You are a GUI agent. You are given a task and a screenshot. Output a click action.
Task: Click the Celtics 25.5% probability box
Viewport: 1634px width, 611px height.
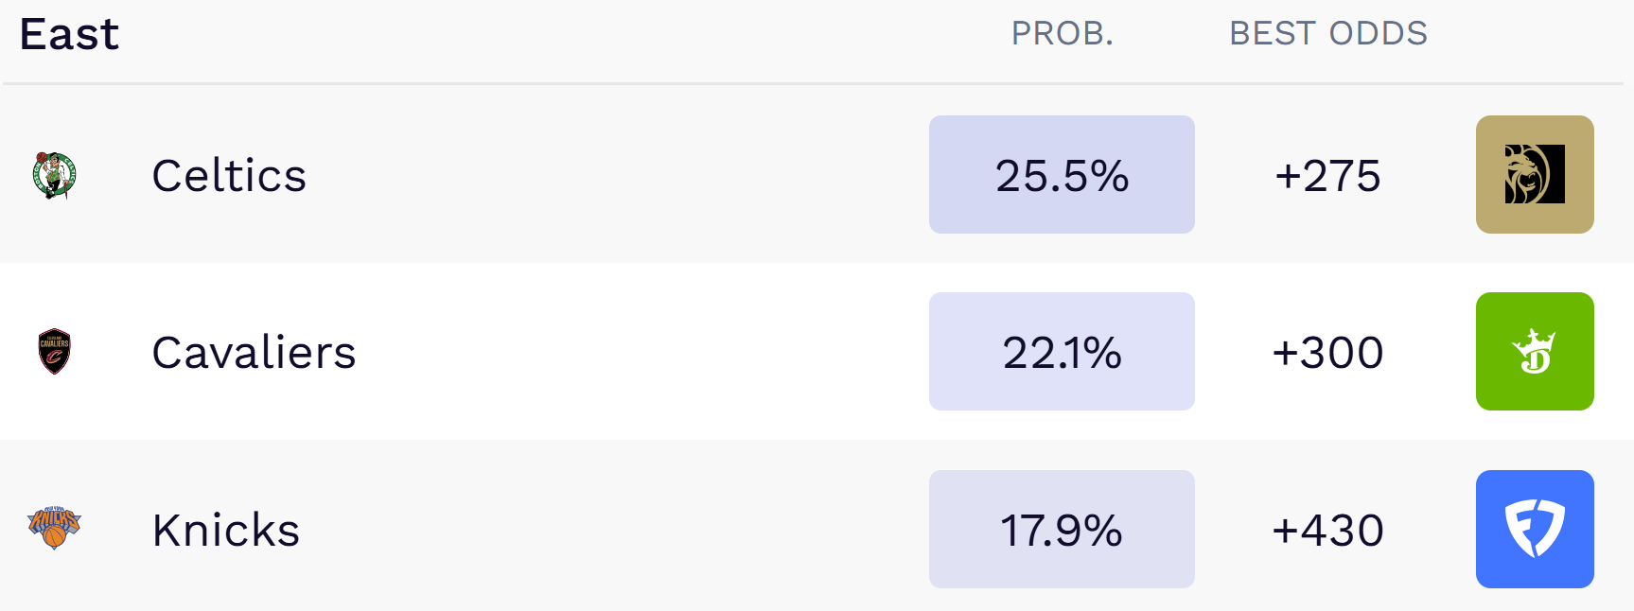[x=1061, y=175]
